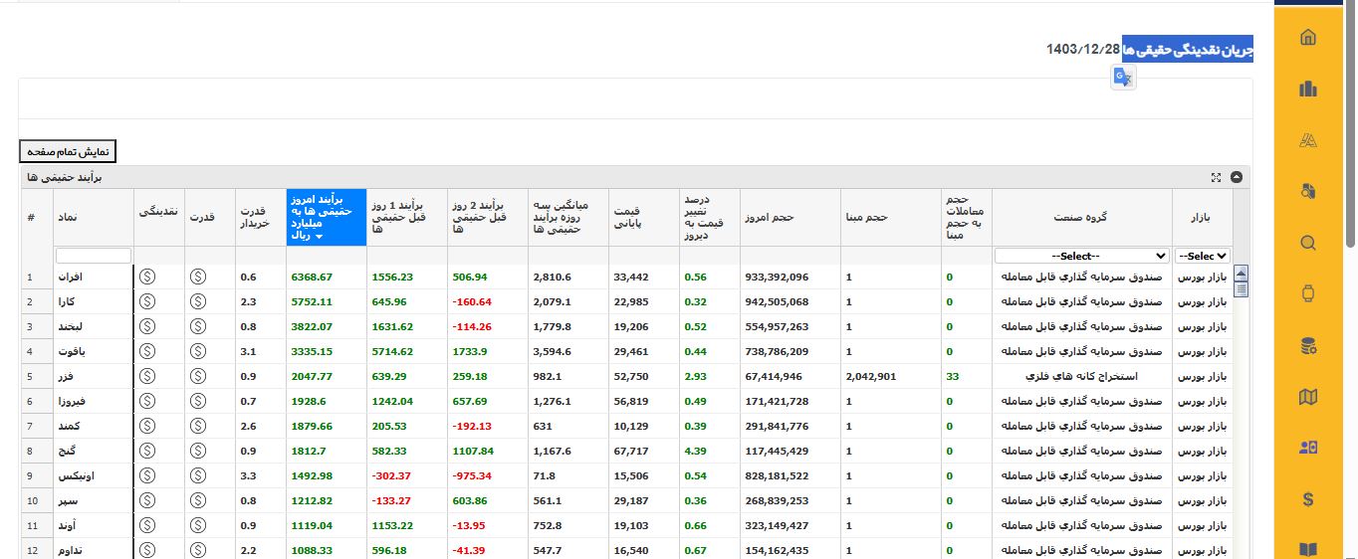Open the book icon in the sidebar
This screenshot has width=1358, height=559.
(1308, 549)
